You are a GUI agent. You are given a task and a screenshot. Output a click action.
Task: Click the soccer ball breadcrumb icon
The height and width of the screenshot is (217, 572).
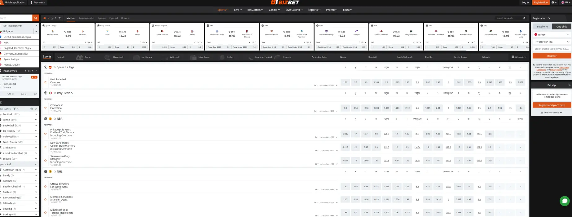click(x=52, y=18)
